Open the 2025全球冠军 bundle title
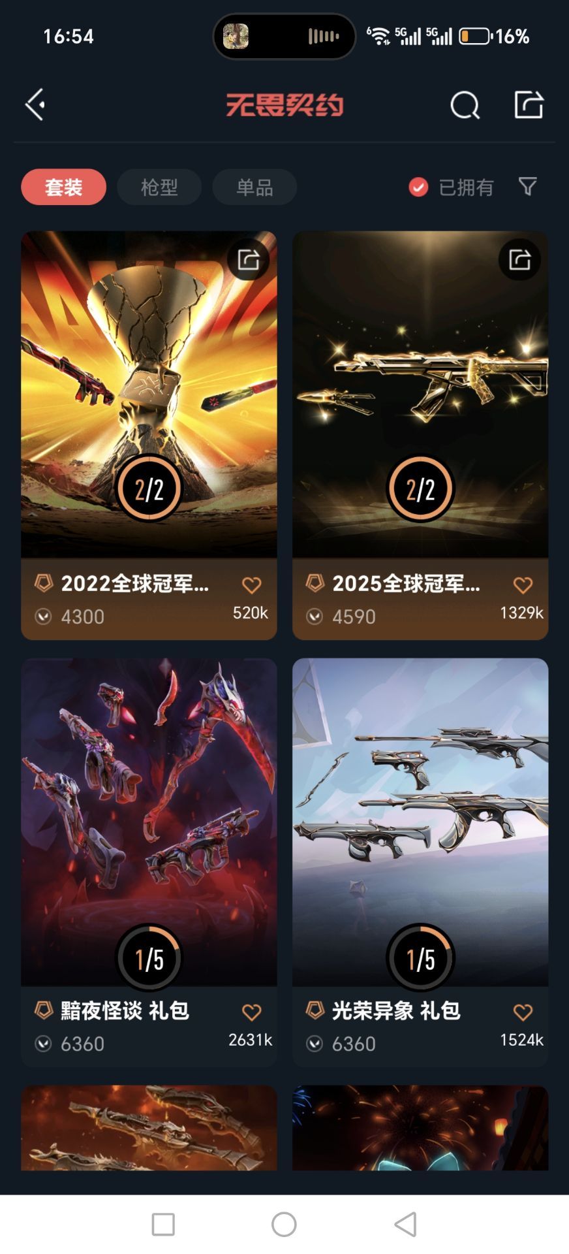The image size is (569, 1254). click(407, 583)
